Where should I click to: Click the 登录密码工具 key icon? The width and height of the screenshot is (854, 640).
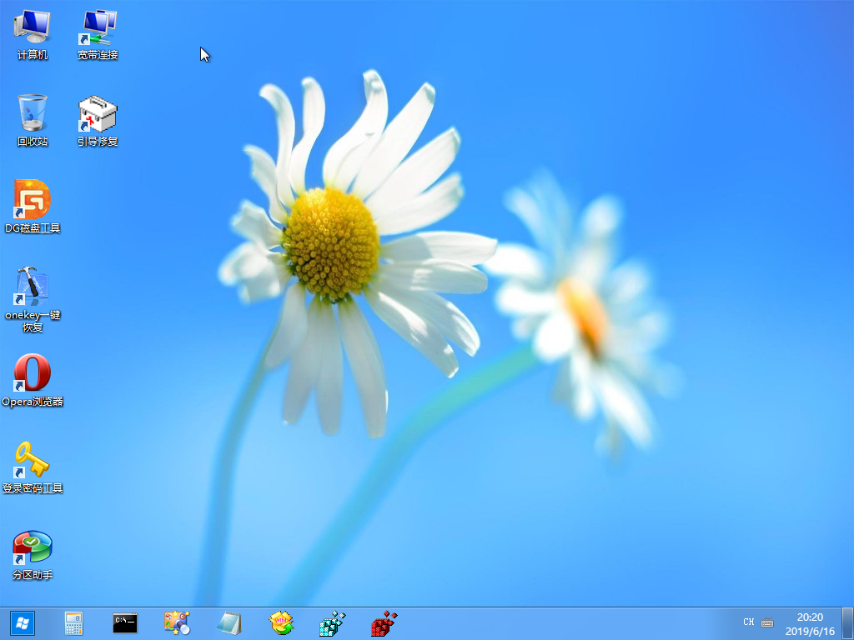[x=33, y=467]
